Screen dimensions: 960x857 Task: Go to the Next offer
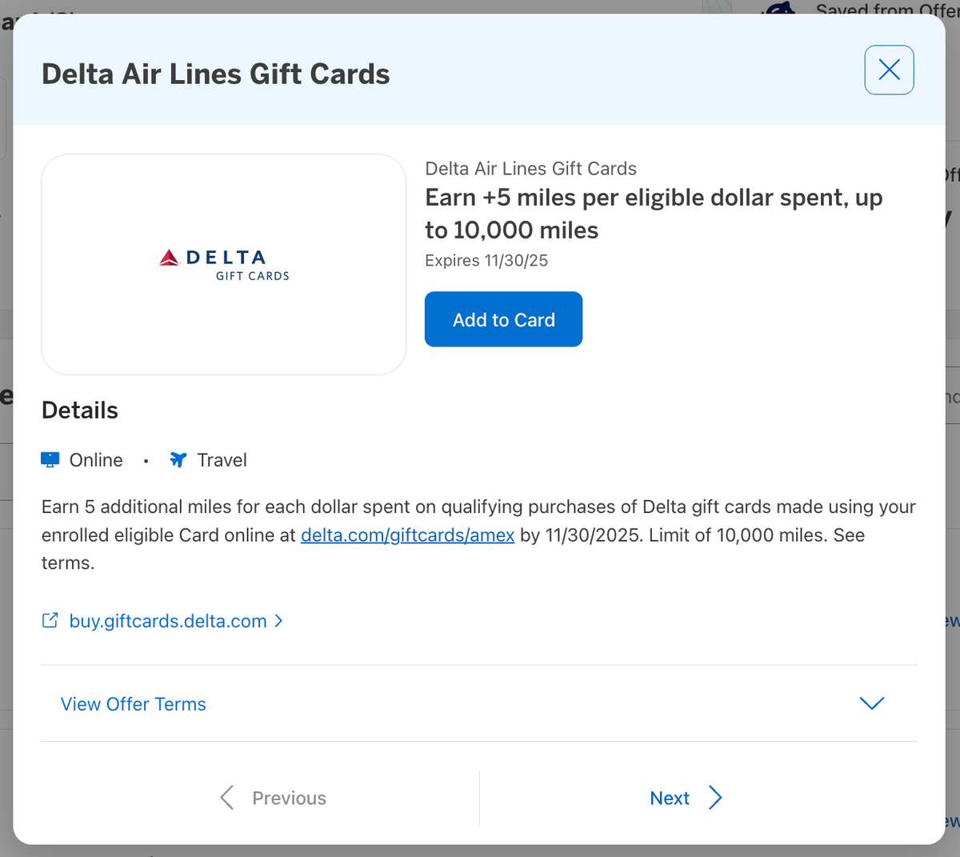coord(670,798)
